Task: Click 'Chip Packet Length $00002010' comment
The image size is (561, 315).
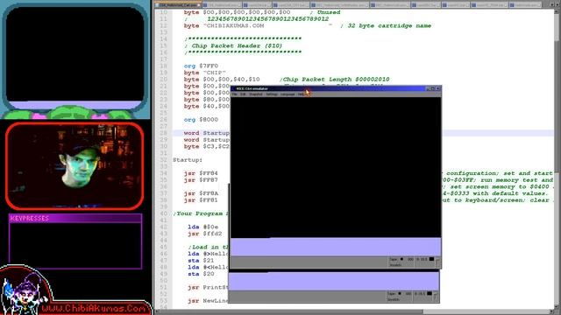Action: (335, 80)
